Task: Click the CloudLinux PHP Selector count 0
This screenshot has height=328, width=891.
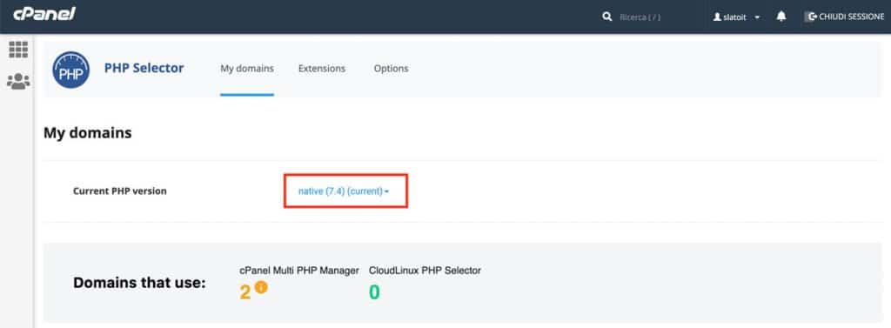Action: (x=374, y=292)
